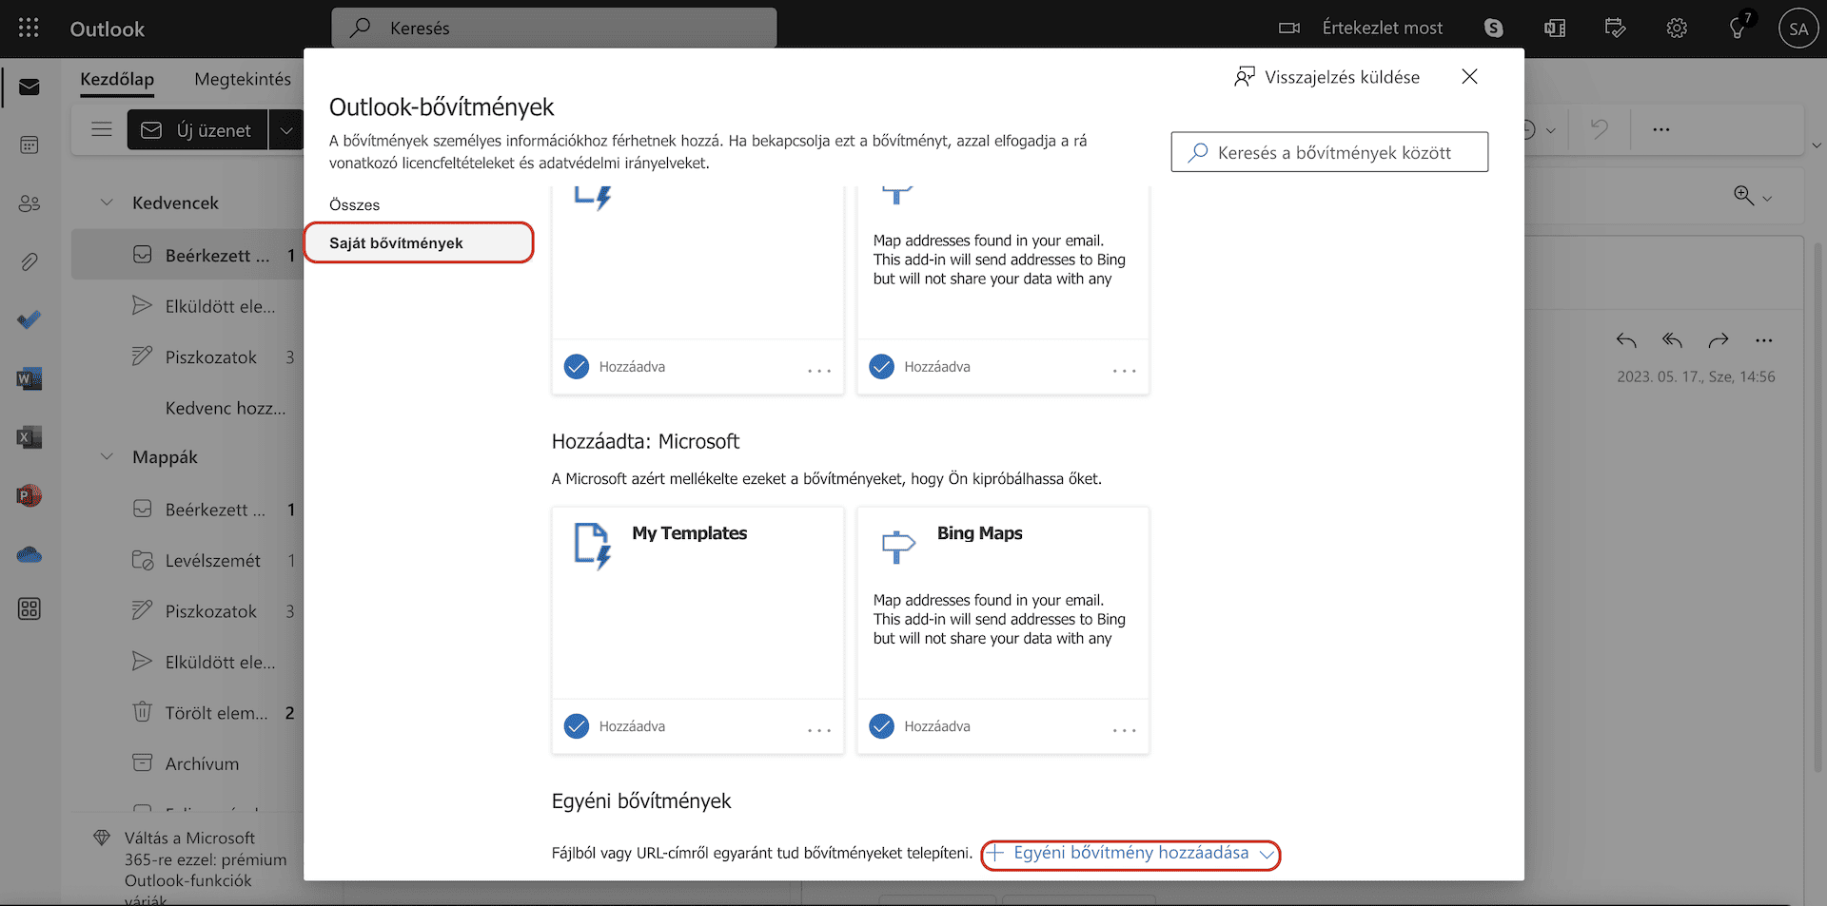Open the toolbar more options ellipsis
This screenshot has width=1827, height=906.
pyautogui.click(x=1661, y=129)
